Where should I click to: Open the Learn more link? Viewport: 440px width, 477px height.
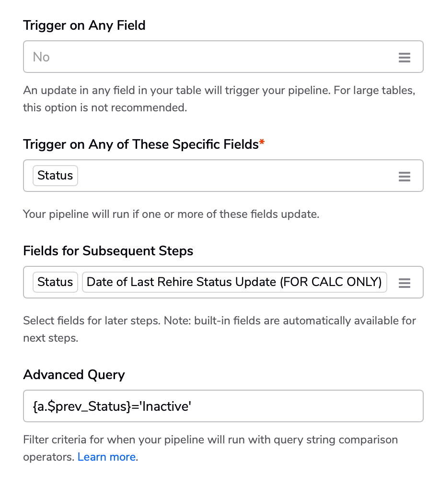(x=107, y=457)
